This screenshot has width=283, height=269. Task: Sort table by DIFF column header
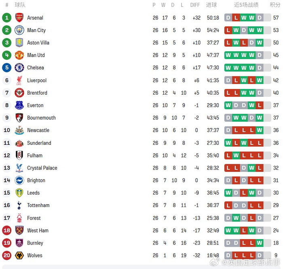195,5
